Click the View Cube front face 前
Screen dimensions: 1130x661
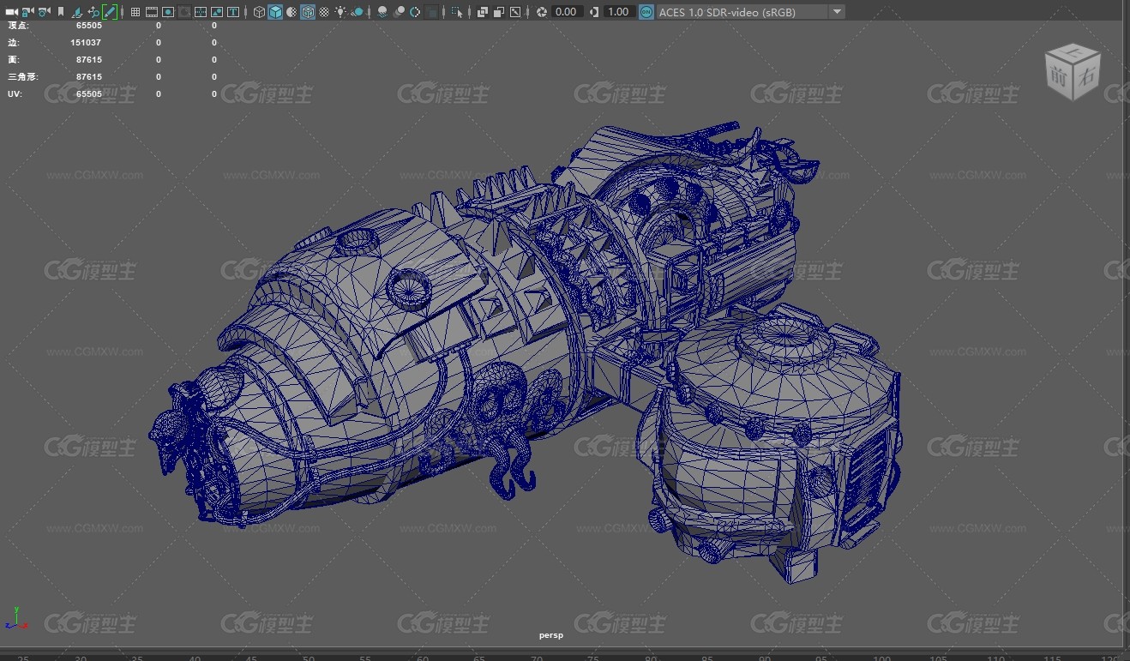click(1060, 77)
